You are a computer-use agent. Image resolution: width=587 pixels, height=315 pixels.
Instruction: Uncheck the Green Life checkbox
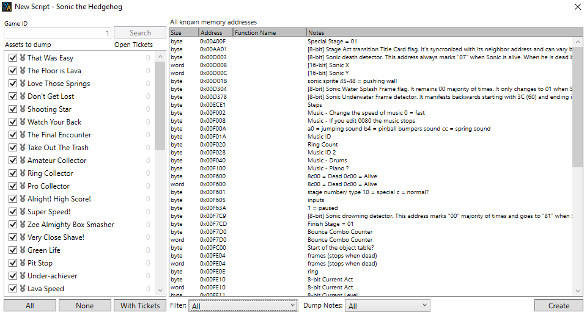pos(13,250)
